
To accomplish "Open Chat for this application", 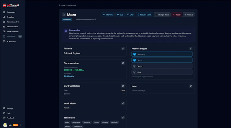I will click(130, 15).
